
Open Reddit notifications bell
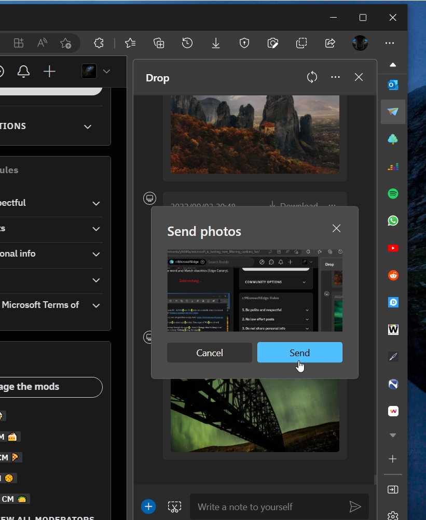(23, 72)
